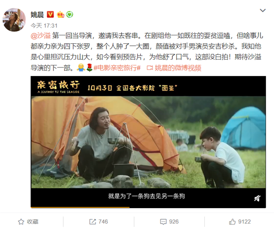Open the post options chevron menu
Image resolution: width=274 pixels, height=229 pixels.
(263, 10)
